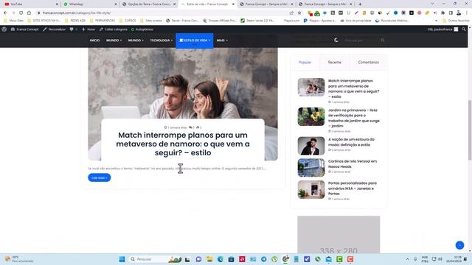Go to INÍCIO in the site menu
The width and height of the screenshot is (472, 265).
click(94, 40)
